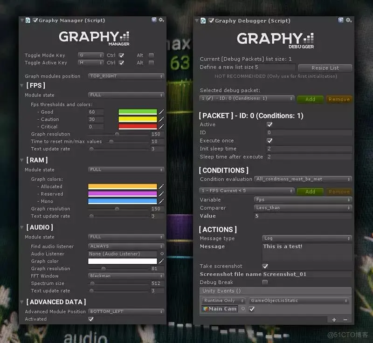Click the Screenshot file name field
Image resolution: width=373 pixels, height=343 pixels.
[x=307, y=274]
